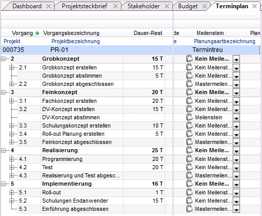Click the calendar icon in the Grobkonzept row
Image resolution: width=262 pixels, height=216 pixels.
click(x=189, y=59)
